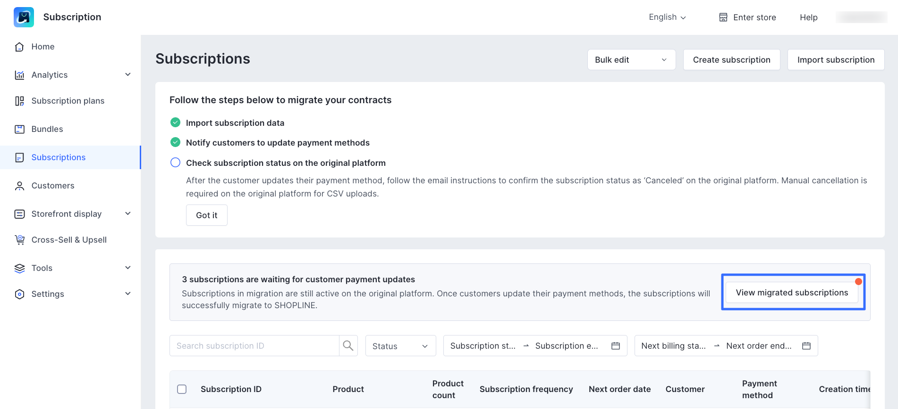Change the English language selector

667,17
